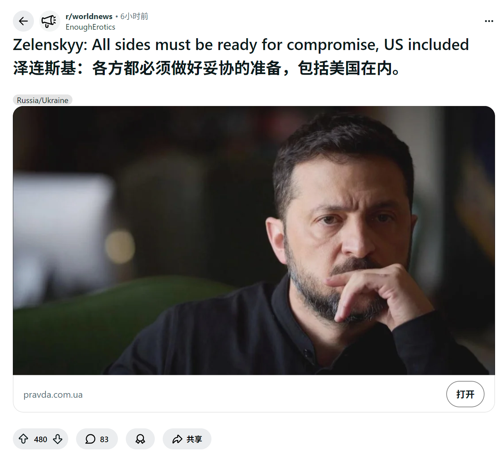Viewport: 498px width, 455px height.
Task: Open the 83 comments section
Action: coord(97,439)
